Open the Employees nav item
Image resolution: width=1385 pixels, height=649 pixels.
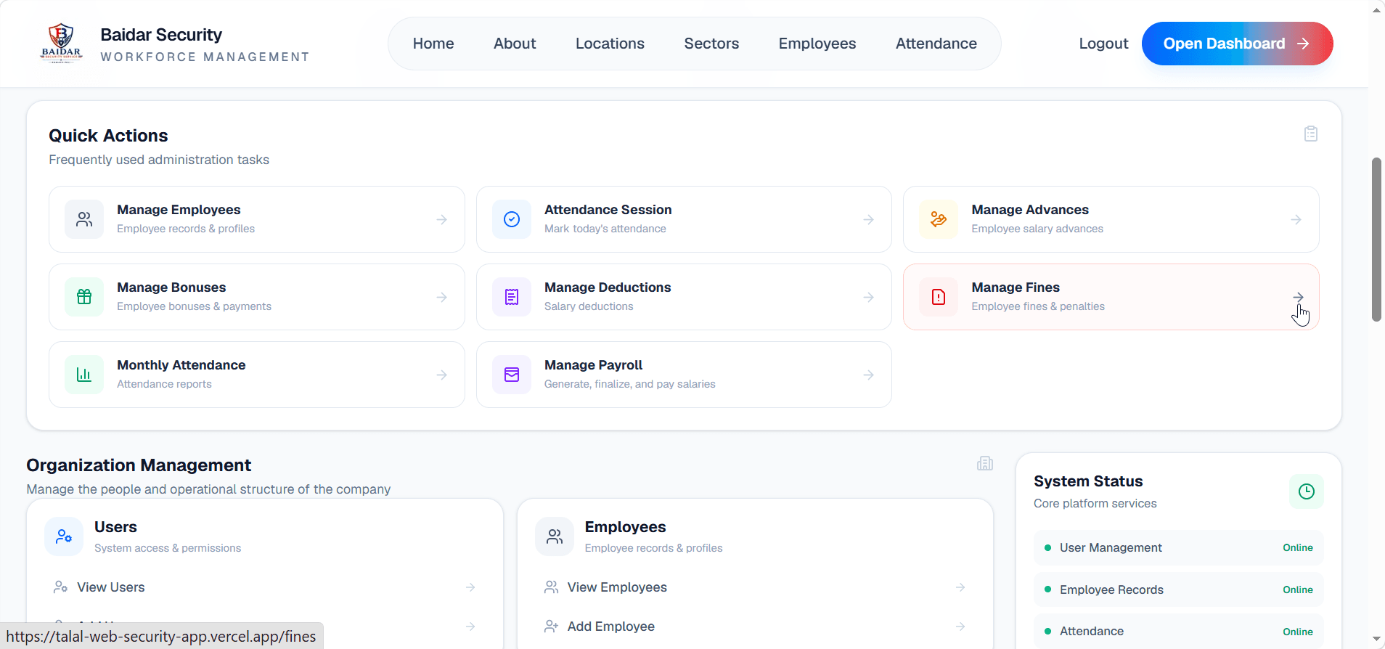click(817, 44)
